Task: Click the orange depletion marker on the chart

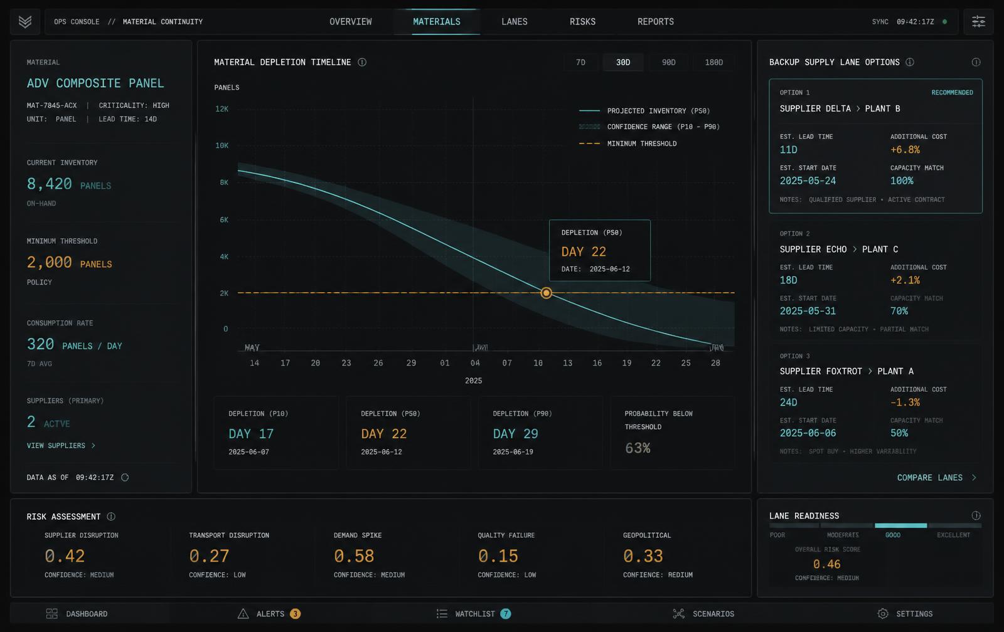Action: tap(547, 293)
